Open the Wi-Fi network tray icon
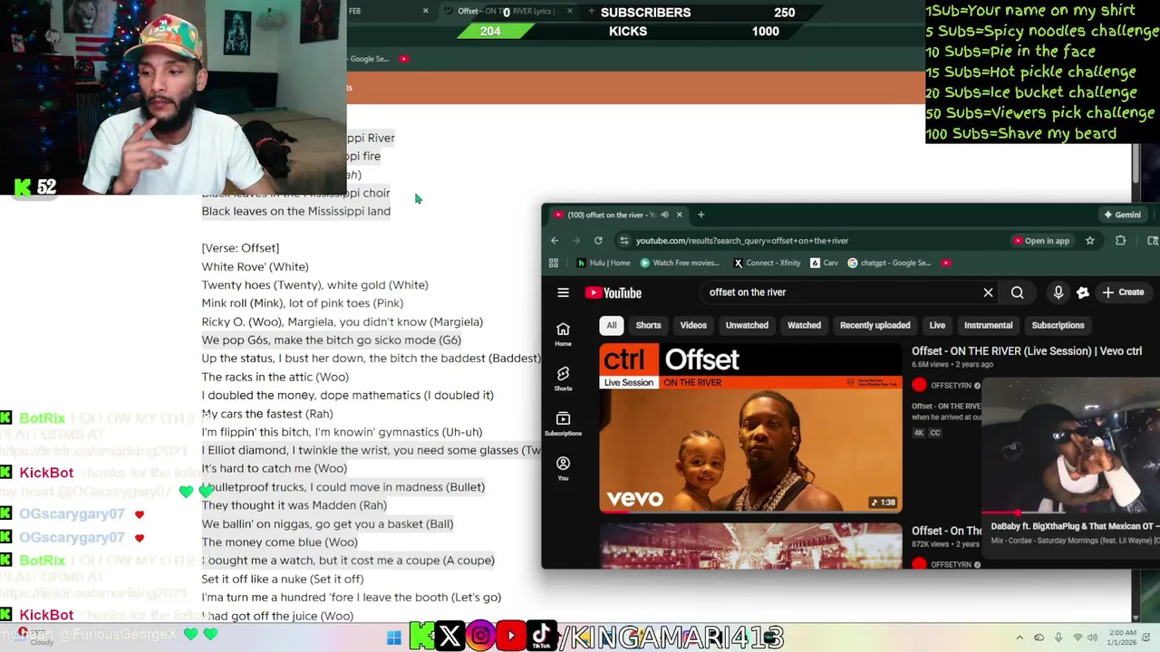Viewport: 1160px width, 652px height. point(1078,638)
